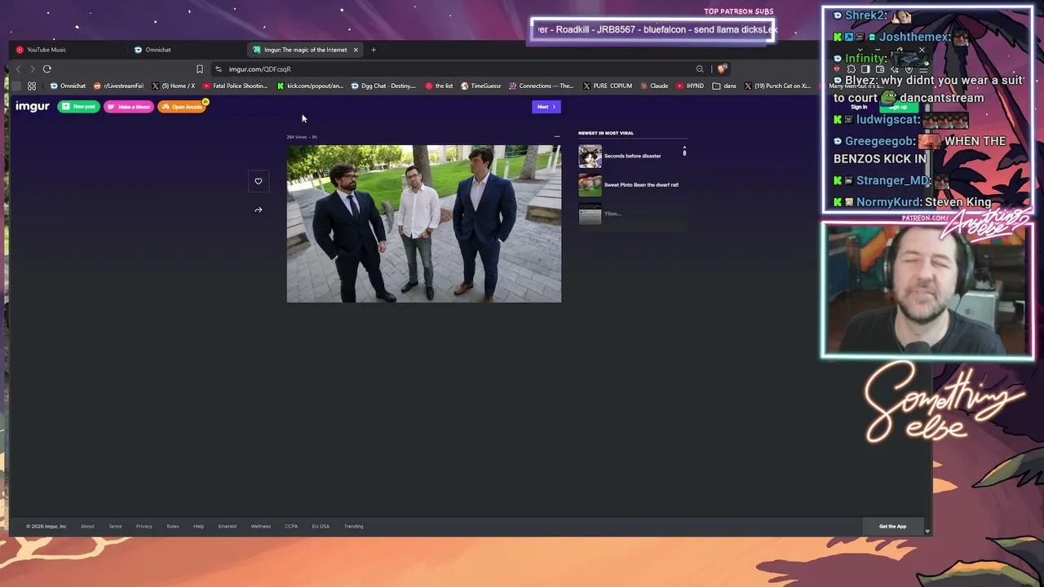The height and width of the screenshot is (587, 1044).
Task: Go forward with the browser forward arrow
Action: [32, 69]
